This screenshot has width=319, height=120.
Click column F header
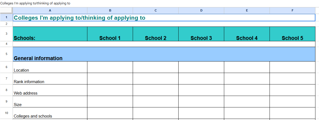[x=292, y=10]
